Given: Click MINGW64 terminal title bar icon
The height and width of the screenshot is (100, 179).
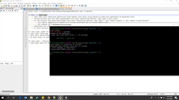Looking at the screenshot, I should [x=51, y=24].
